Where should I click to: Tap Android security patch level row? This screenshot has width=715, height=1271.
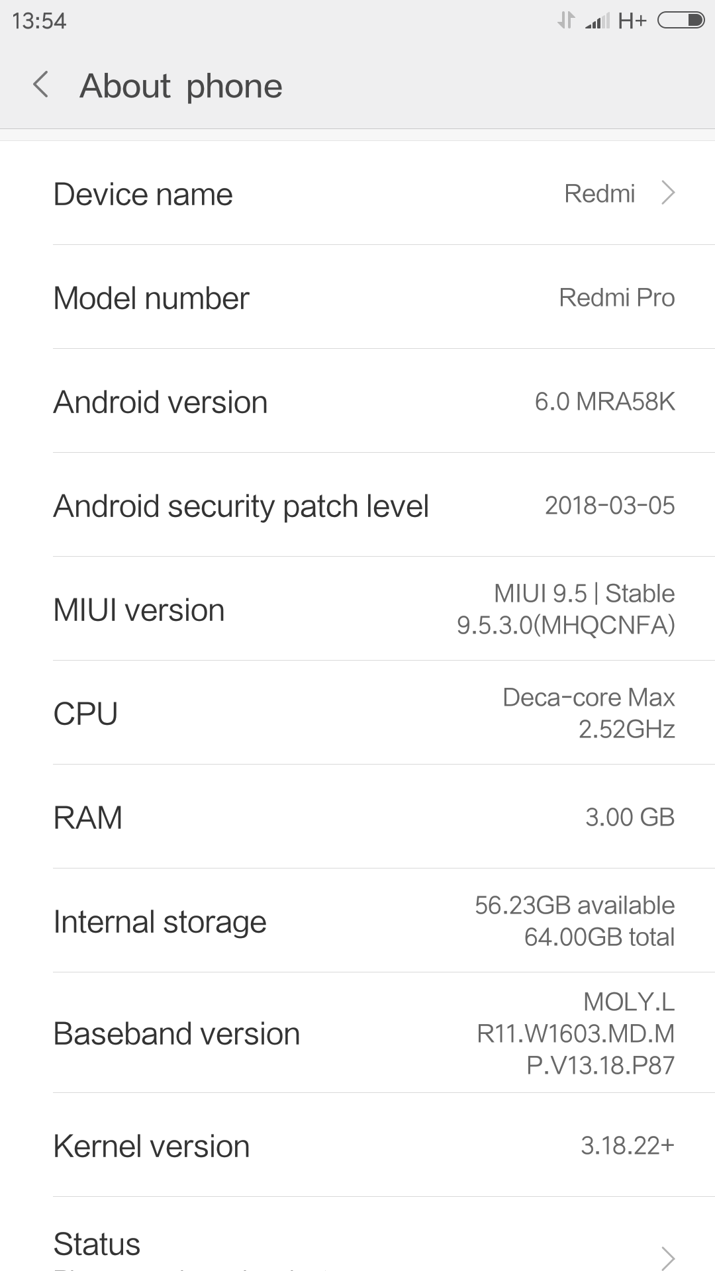(x=358, y=506)
